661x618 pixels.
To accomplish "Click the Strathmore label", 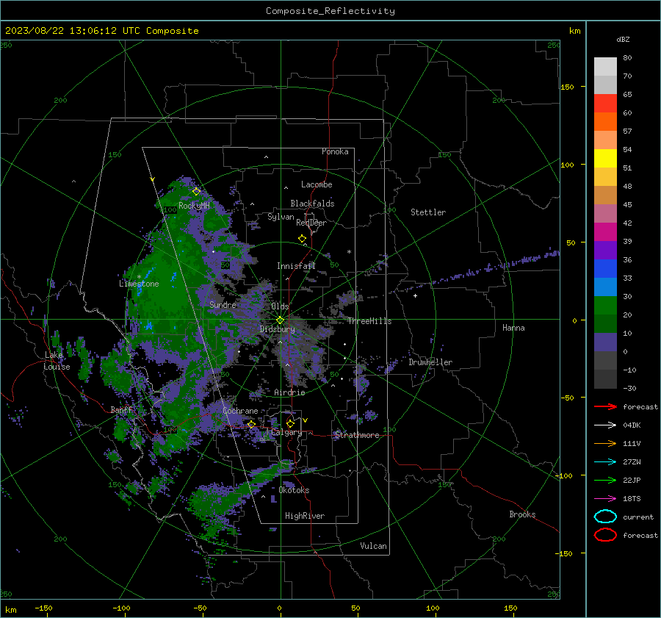I will point(357,435).
